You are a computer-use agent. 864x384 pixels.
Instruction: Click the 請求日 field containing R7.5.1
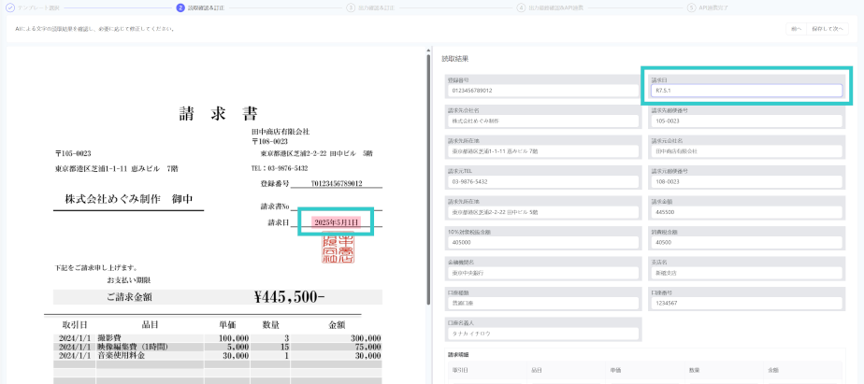pyautogui.click(x=746, y=91)
